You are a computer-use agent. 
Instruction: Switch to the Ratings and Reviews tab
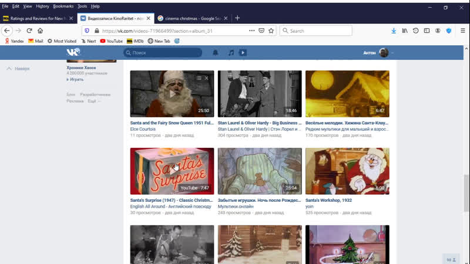point(38,18)
